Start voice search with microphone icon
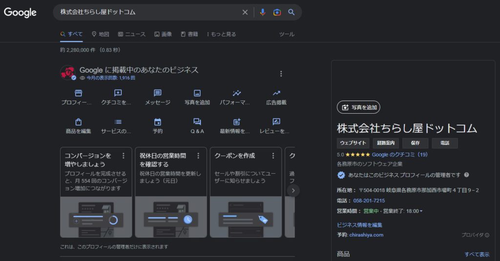Image resolution: width=500 pixels, height=261 pixels. point(262,12)
